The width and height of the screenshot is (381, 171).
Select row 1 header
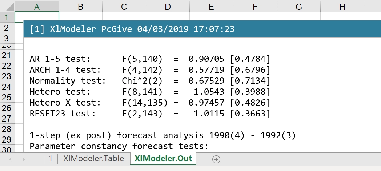click(7, 17)
